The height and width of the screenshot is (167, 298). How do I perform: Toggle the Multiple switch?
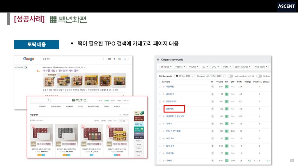tap(259, 76)
